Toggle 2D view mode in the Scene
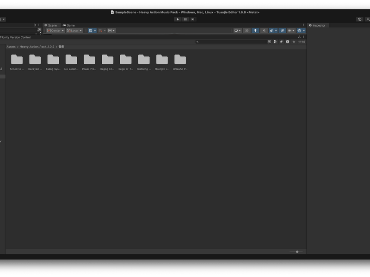The image size is (370, 277). [x=247, y=30]
